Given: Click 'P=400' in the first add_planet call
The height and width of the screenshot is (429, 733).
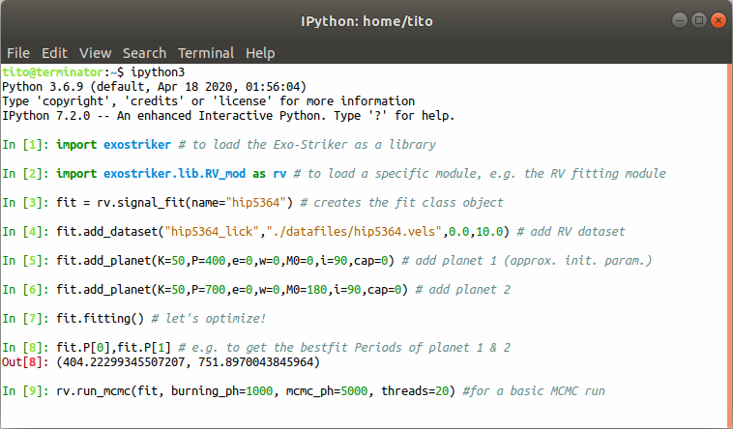Looking at the screenshot, I should point(209,261).
